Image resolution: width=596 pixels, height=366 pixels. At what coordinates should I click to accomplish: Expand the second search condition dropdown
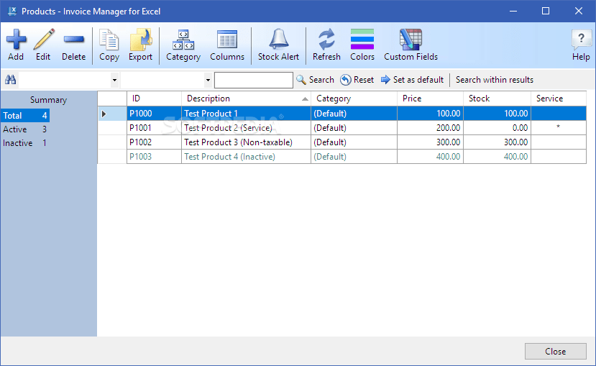[208, 81]
